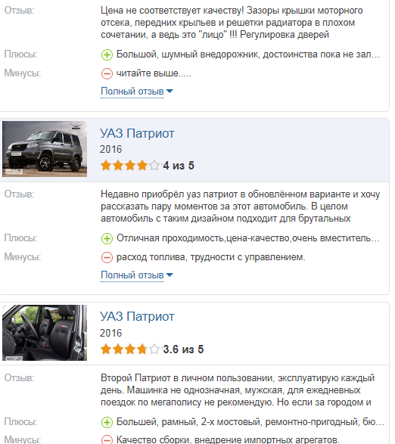Open the UAZ Patriot interior seats photo
Viewport: 395px width, 444px height.
coord(45,333)
